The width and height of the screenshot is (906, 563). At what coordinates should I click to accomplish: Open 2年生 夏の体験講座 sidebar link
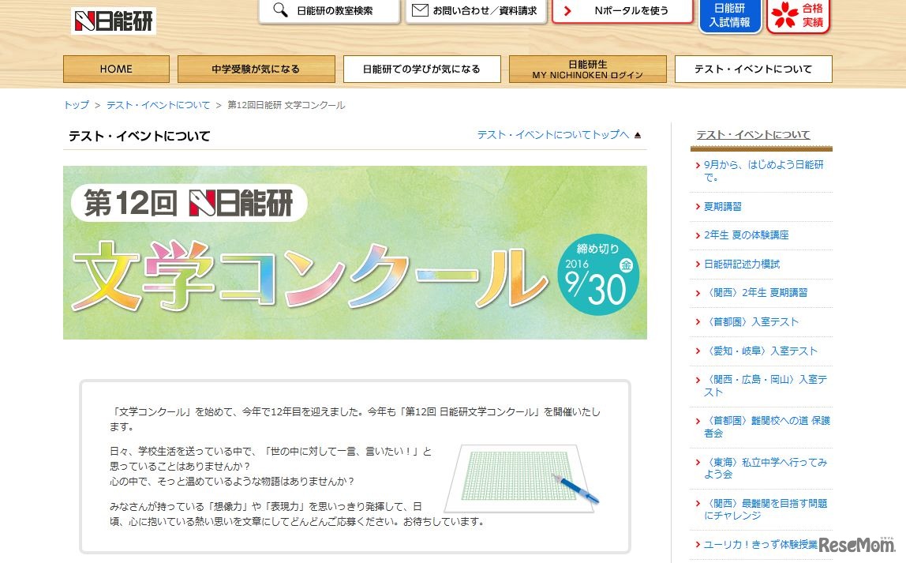[746, 235]
